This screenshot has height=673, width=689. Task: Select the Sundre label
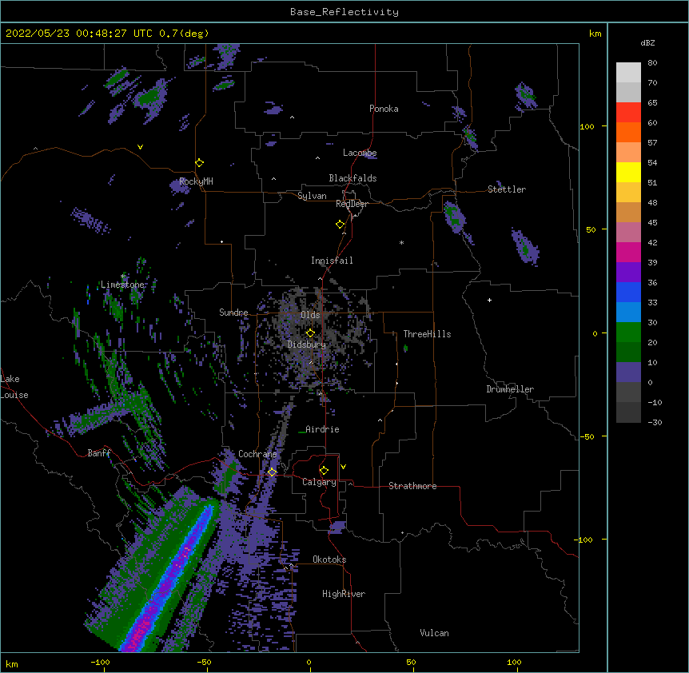[x=233, y=313]
